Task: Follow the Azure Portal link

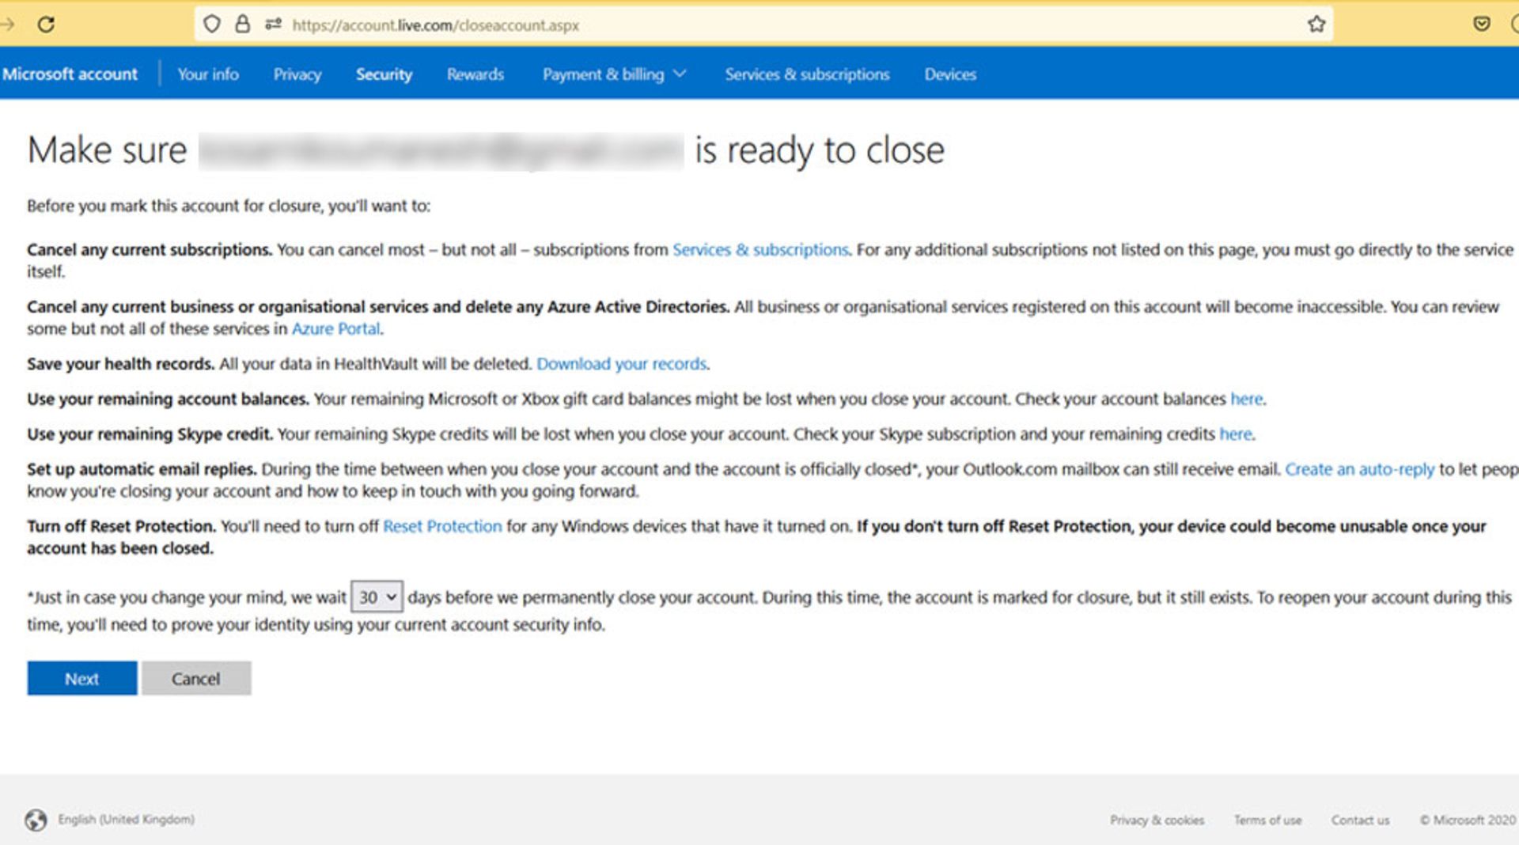Action: (335, 329)
